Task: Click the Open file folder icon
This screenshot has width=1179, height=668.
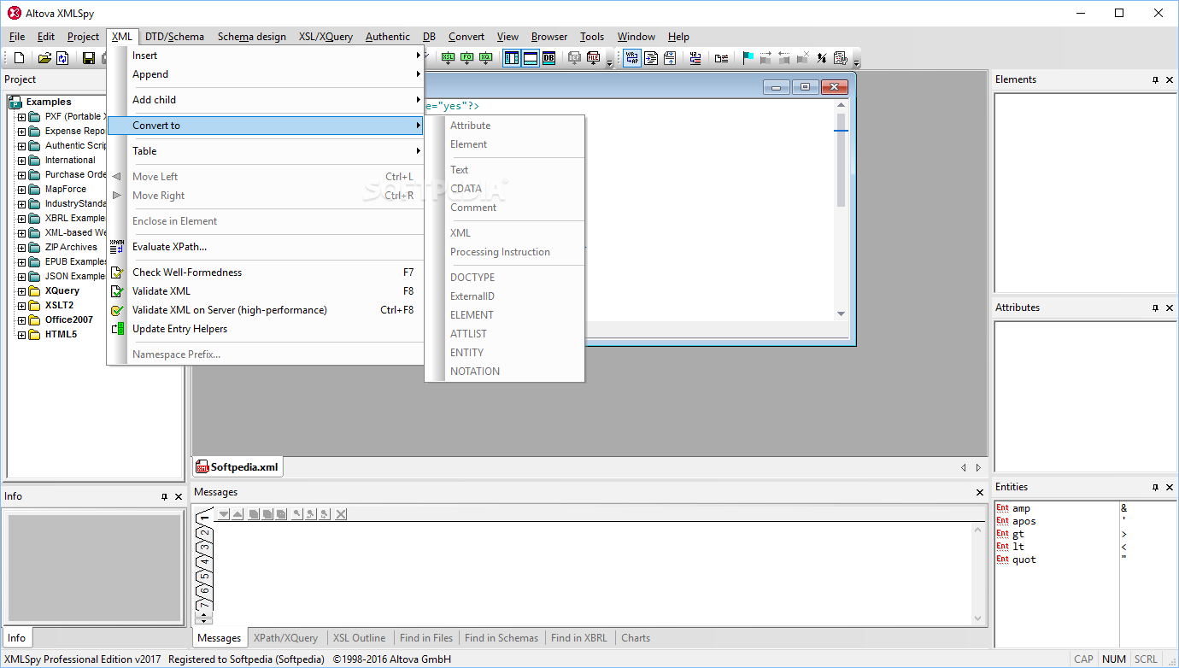Action: tap(44, 58)
